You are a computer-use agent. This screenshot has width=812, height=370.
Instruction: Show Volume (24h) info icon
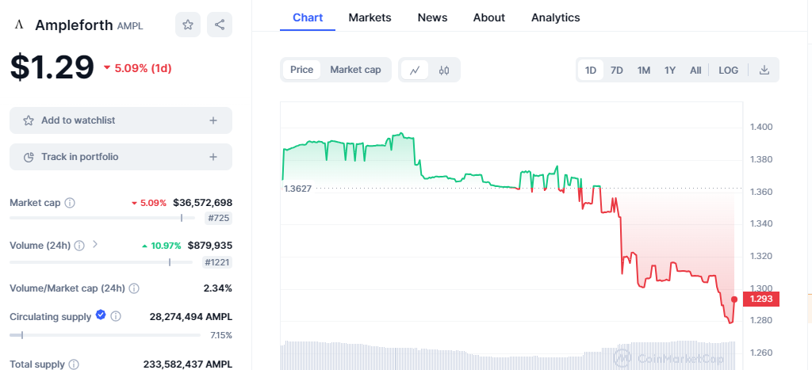pos(79,246)
